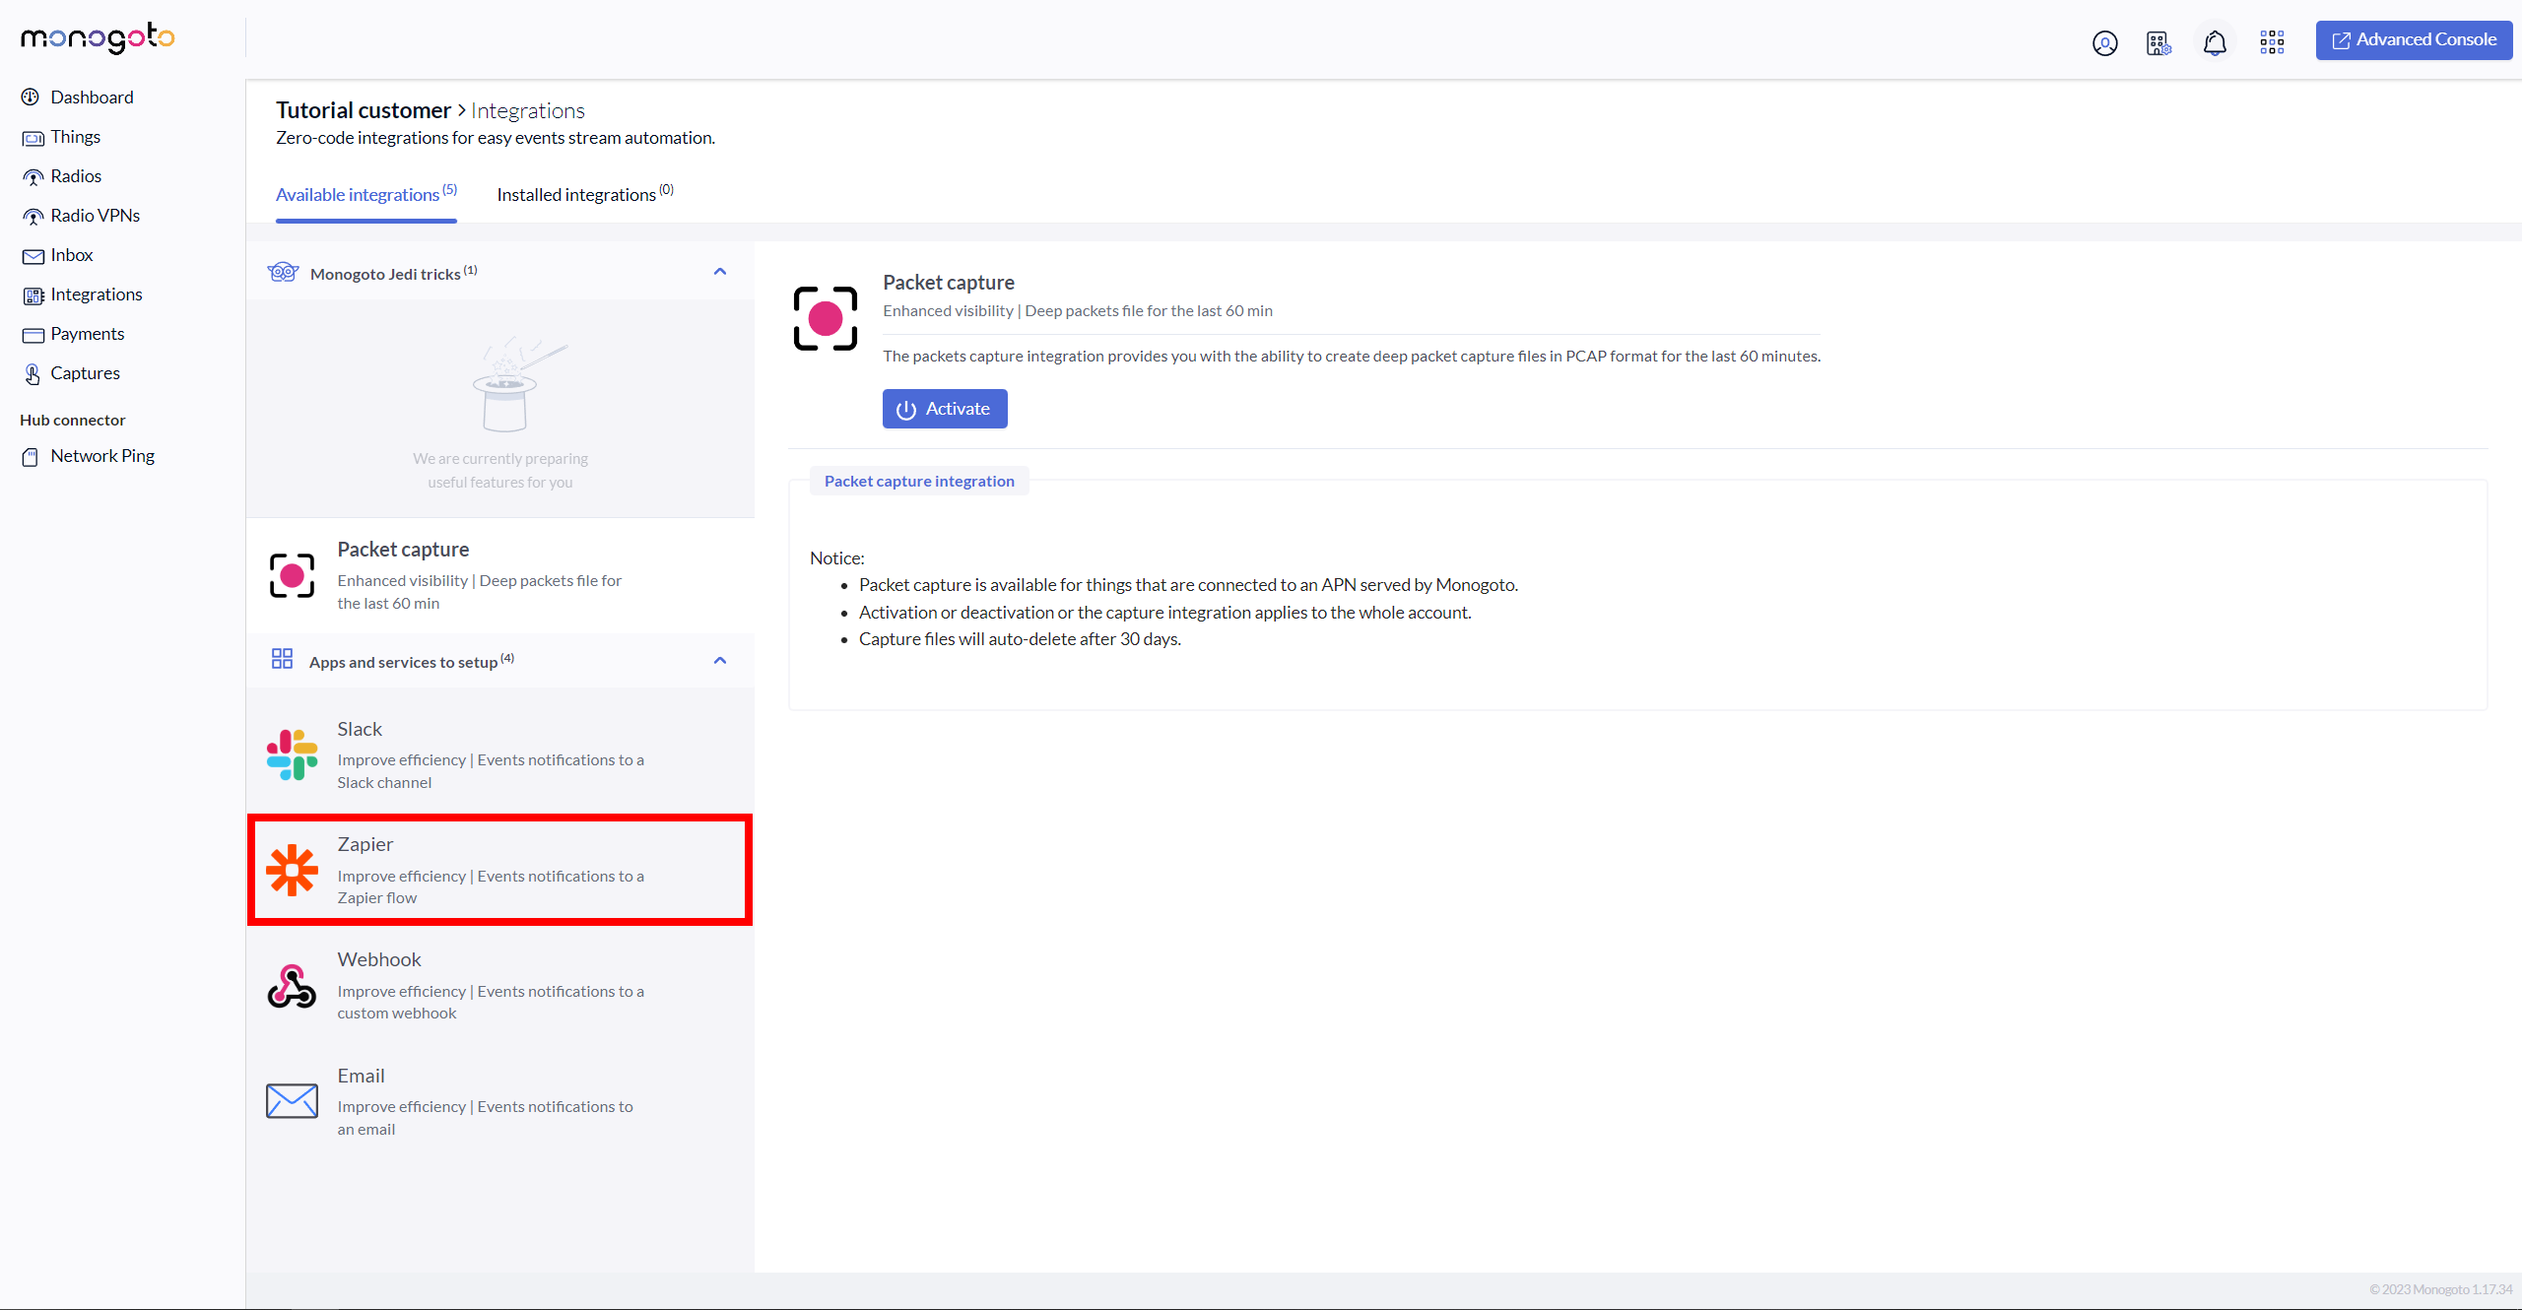
Task: Collapse Apps and services to setup section
Action: pyautogui.click(x=720, y=661)
